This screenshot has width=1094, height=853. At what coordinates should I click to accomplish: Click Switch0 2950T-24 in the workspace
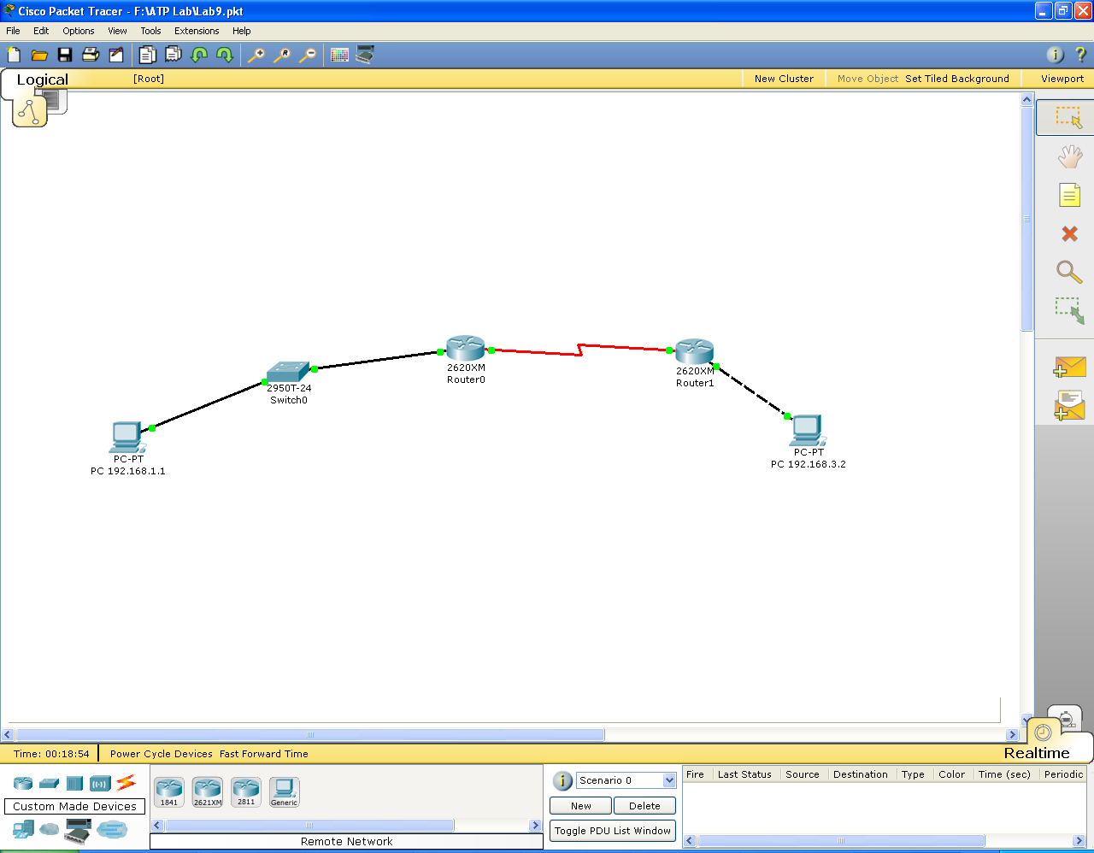[x=288, y=372]
